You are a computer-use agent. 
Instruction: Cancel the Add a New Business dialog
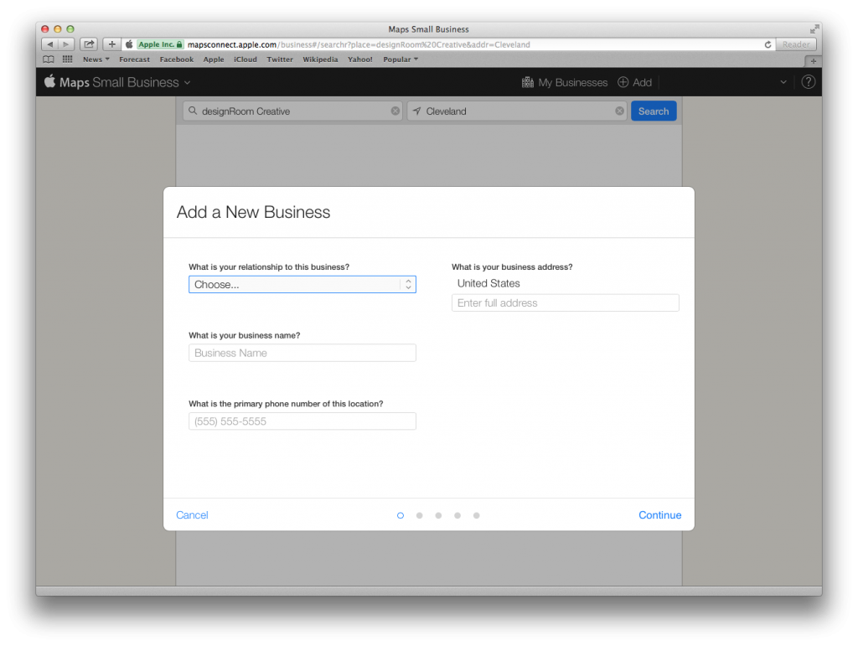tap(192, 515)
